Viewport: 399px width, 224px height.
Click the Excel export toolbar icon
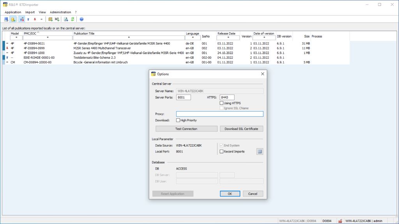click(66, 19)
